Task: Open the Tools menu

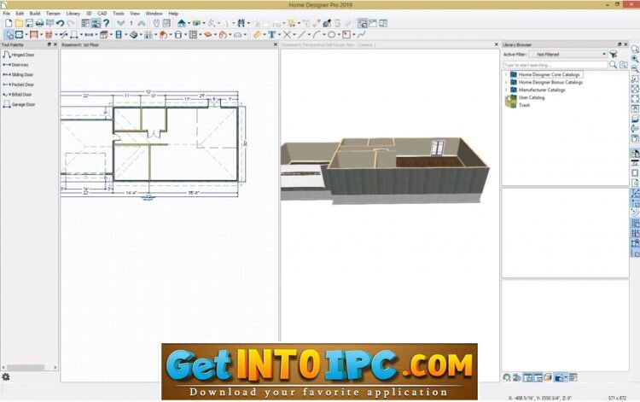Action: (x=119, y=14)
